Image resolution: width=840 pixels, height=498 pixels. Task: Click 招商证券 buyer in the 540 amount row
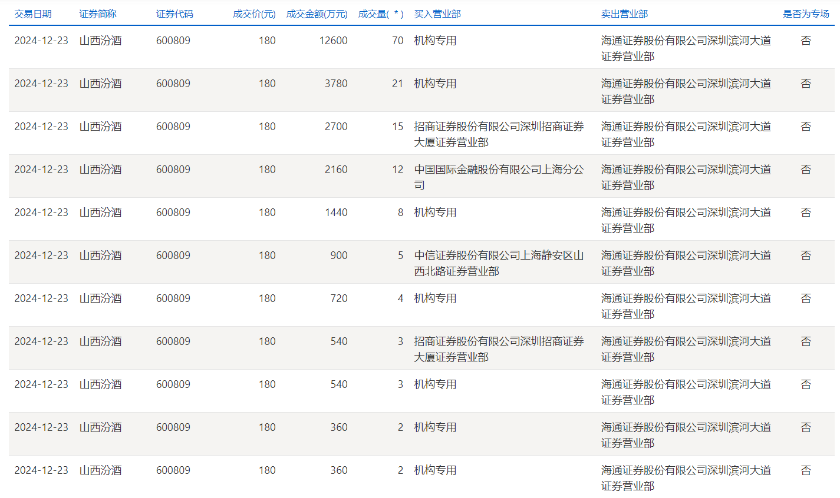(499, 349)
